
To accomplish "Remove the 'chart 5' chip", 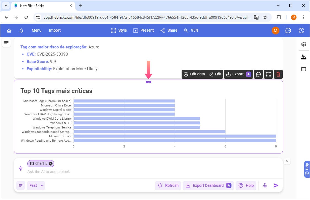I will (x=51, y=164).
